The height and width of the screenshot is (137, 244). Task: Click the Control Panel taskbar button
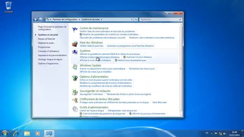(x=49, y=134)
